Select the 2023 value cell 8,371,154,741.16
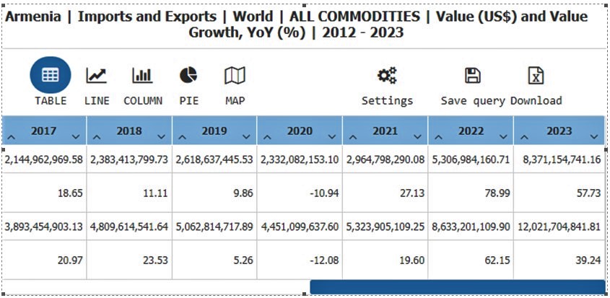 tap(559, 159)
